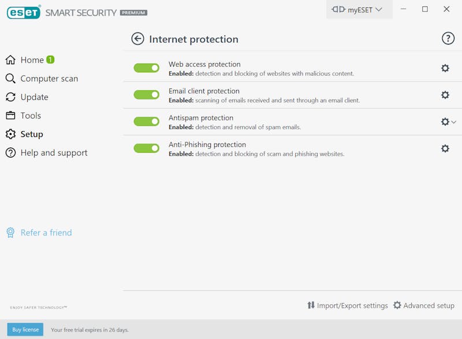
Task: Click the Setup gear icon in sidebar
Action: [x=10, y=134]
